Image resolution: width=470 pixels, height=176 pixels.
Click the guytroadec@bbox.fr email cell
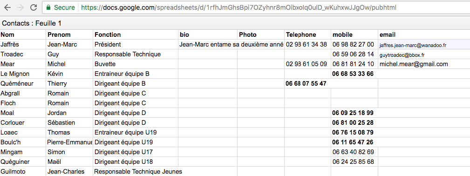pyautogui.click(x=424, y=54)
